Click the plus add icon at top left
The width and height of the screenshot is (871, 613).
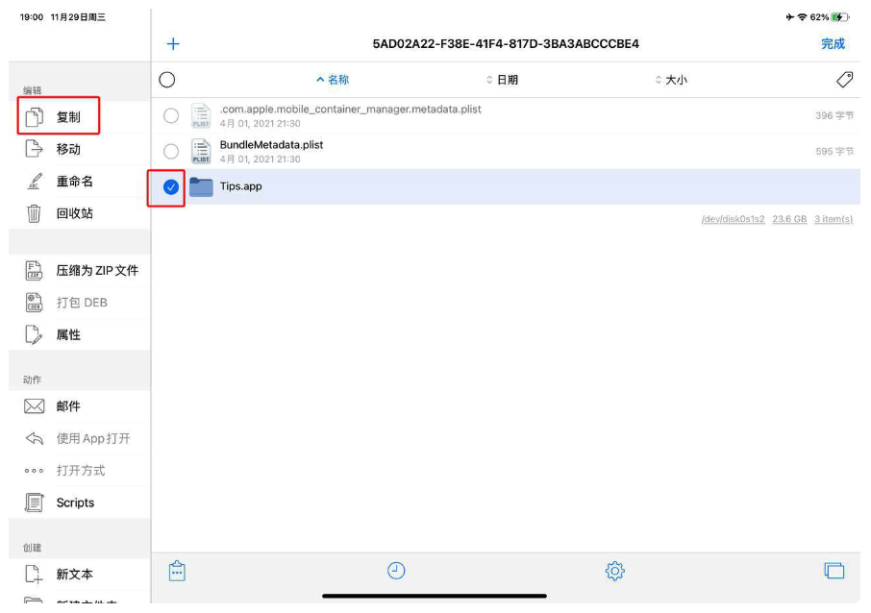tap(173, 44)
